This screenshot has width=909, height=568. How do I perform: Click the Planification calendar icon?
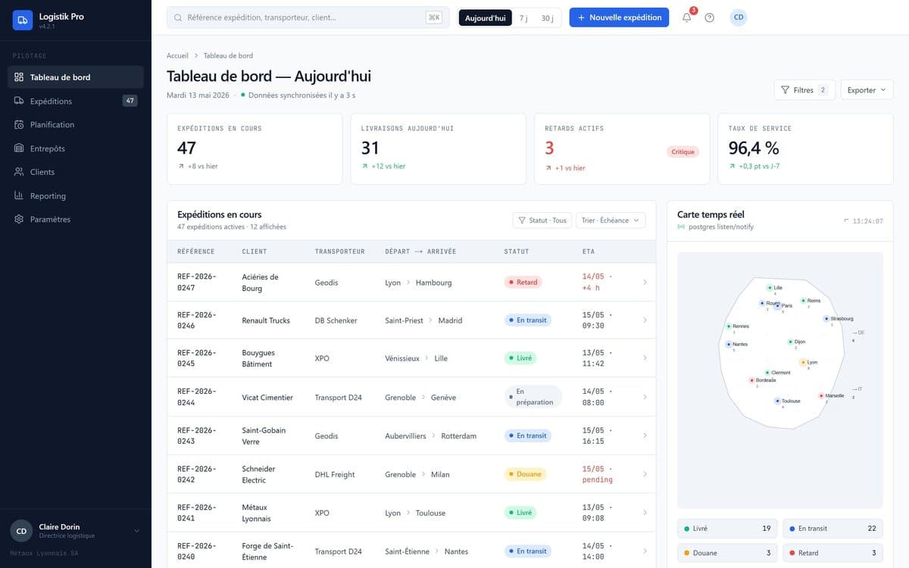pos(19,124)
